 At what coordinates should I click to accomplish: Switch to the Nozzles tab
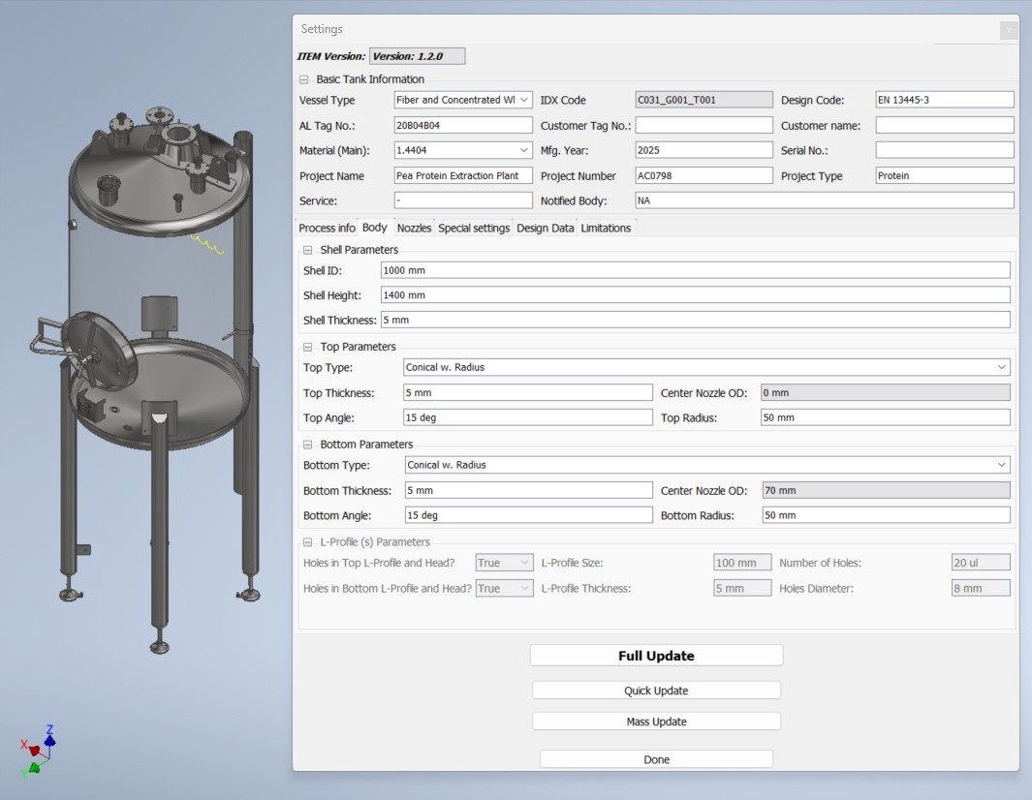point(414,229)
